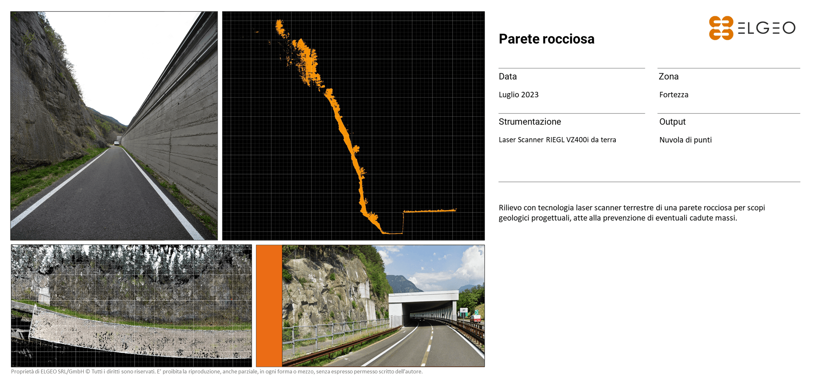Screen dimensions: 814x378
Task: Click the ELGEO SRL copyright footer notice
Action: click(x=217, y=371)
